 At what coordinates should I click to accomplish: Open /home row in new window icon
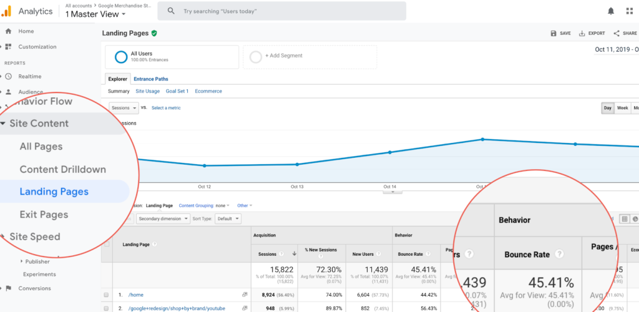click(x=245, y=295)
